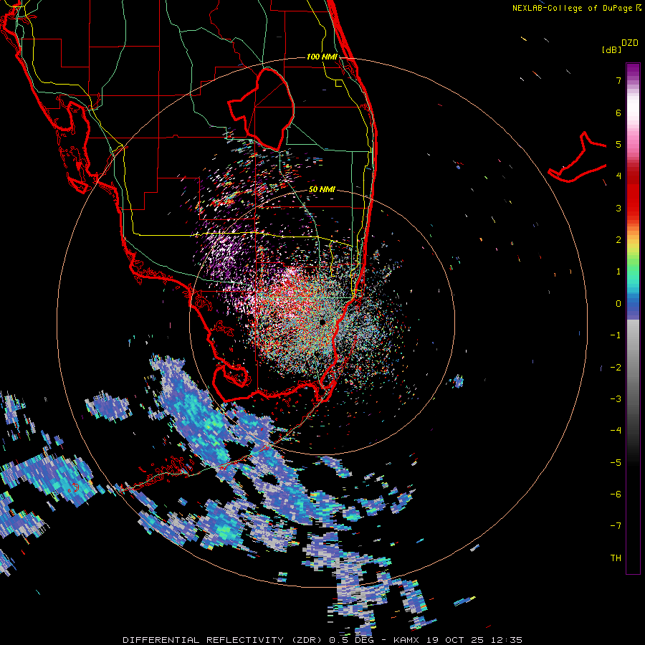Click the -7 value on color scale

click(x=616, y=526)
